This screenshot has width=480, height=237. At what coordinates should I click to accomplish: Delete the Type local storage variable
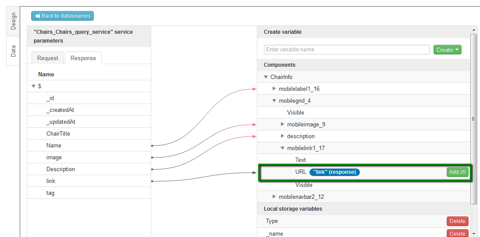(457, 221)
